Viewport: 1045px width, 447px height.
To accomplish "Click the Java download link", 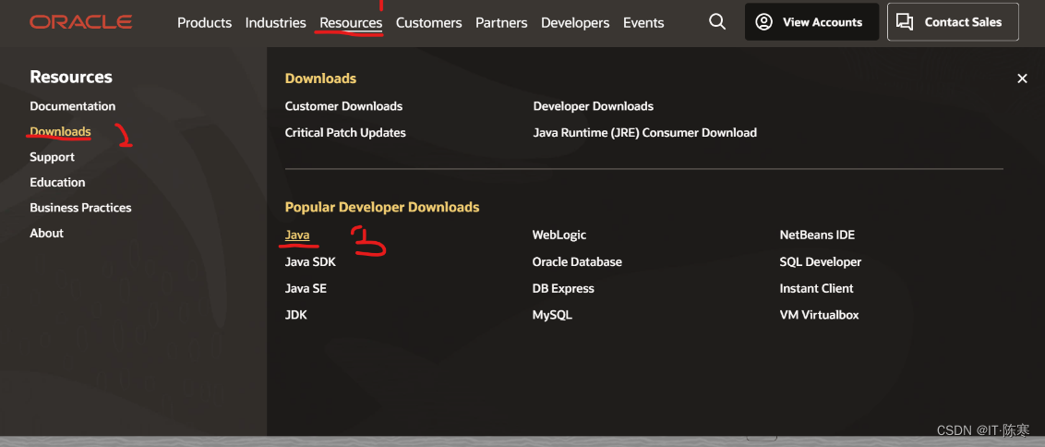I will point(297,235).
